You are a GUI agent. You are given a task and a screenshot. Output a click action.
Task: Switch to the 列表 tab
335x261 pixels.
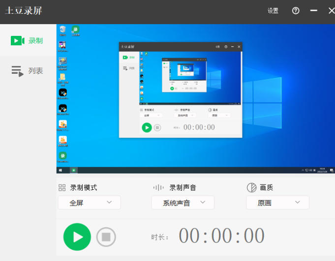click(28, 71)
